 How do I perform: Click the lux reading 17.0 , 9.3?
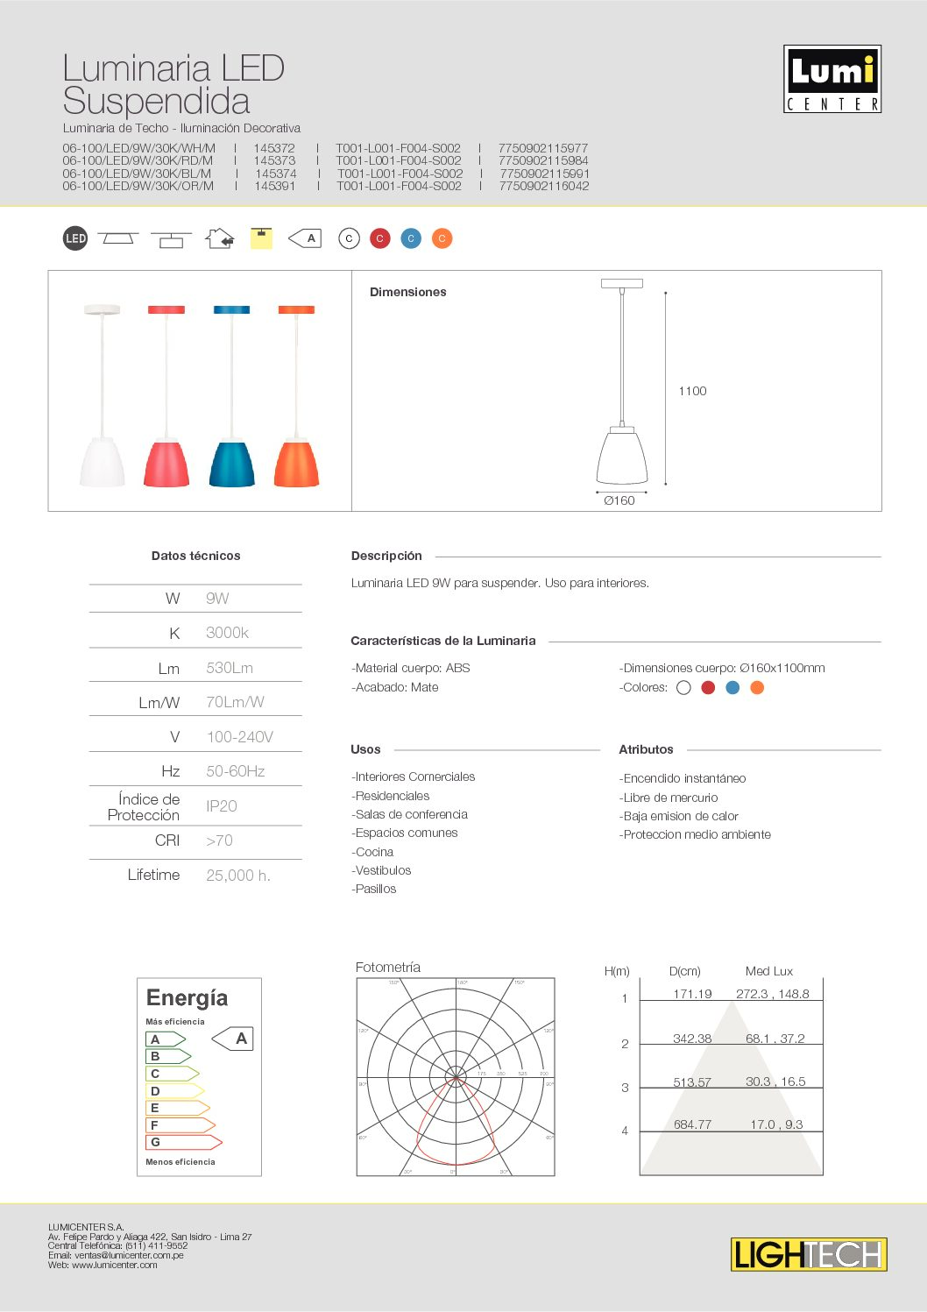pos(776,1124)
